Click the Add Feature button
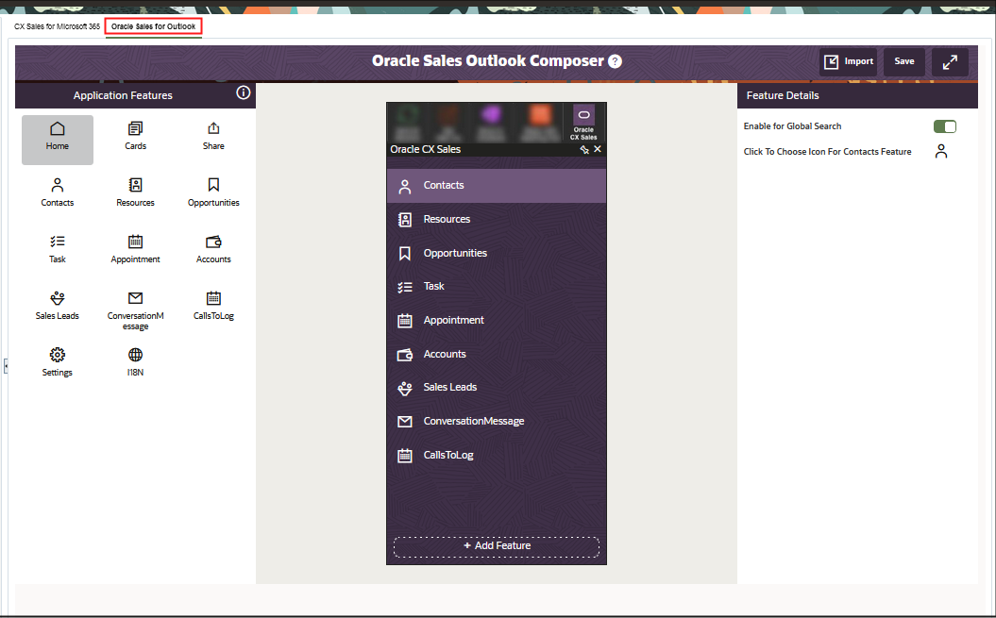 pos(497,545)
